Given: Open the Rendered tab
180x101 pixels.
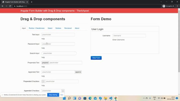Looking at the screenshot, I should pos(68,28).
